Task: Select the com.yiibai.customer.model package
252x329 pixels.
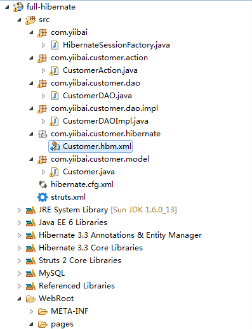Action: click(x=100, y=159)
